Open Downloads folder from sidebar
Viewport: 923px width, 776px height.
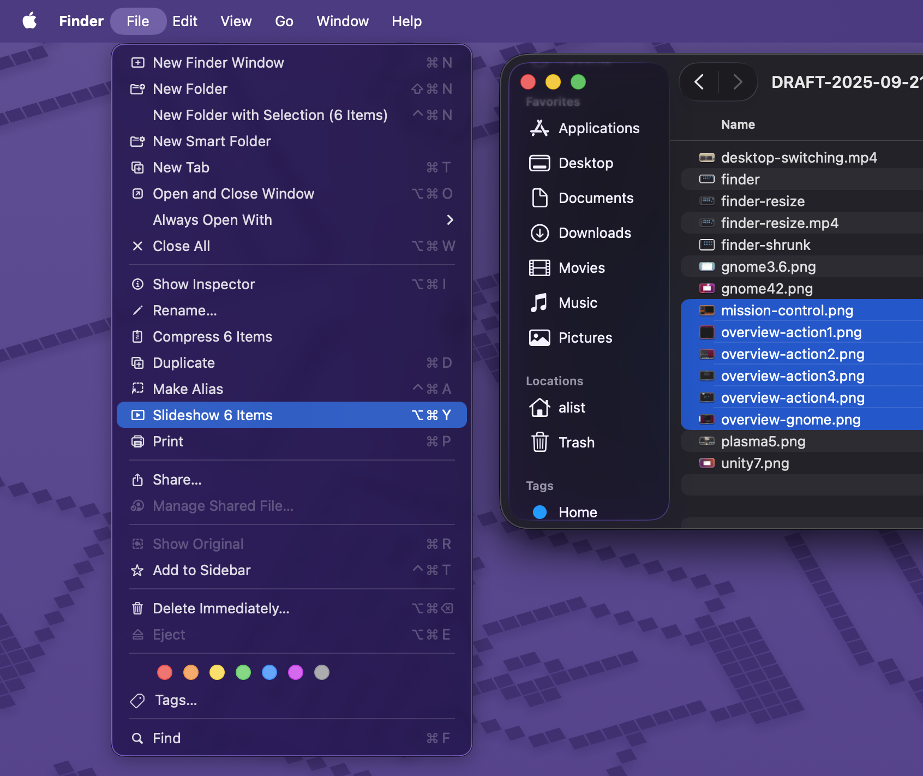click(594, 233)
